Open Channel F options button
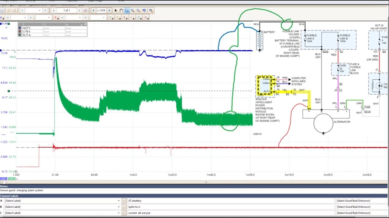The width and height of the screenshot is (389, 218). (x=132, y=18)
